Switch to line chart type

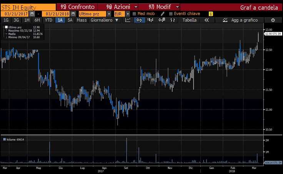(x=128, y=20)
